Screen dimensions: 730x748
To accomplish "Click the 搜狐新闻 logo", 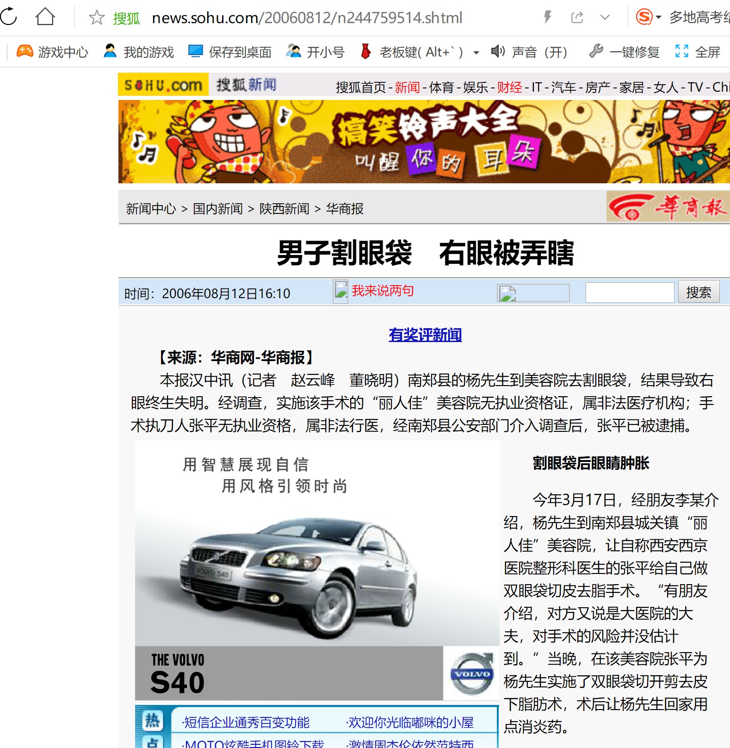I will 247,84.
